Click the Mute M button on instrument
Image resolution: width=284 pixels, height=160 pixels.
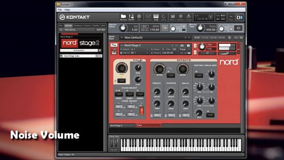coord(195,52)
